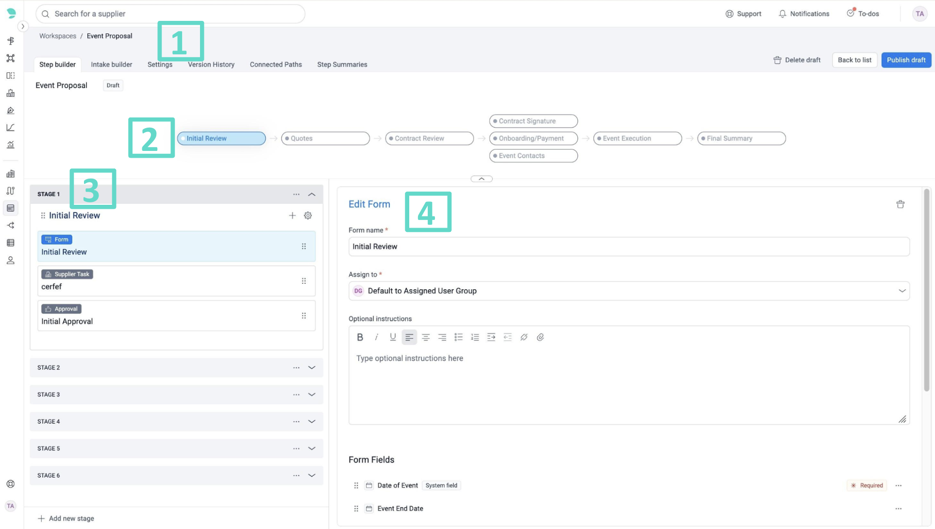This screenshot has height=529, width=935.
Task: Insert bulleted list in instructions
Action: coord(458,337)
